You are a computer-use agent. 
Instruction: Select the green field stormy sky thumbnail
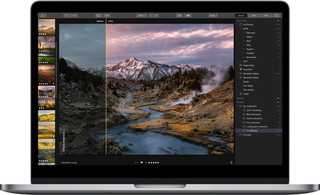[x=46, y=58]
